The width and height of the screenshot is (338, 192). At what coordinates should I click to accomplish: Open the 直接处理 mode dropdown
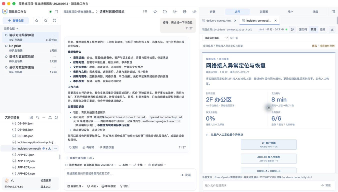pos(75,186)
